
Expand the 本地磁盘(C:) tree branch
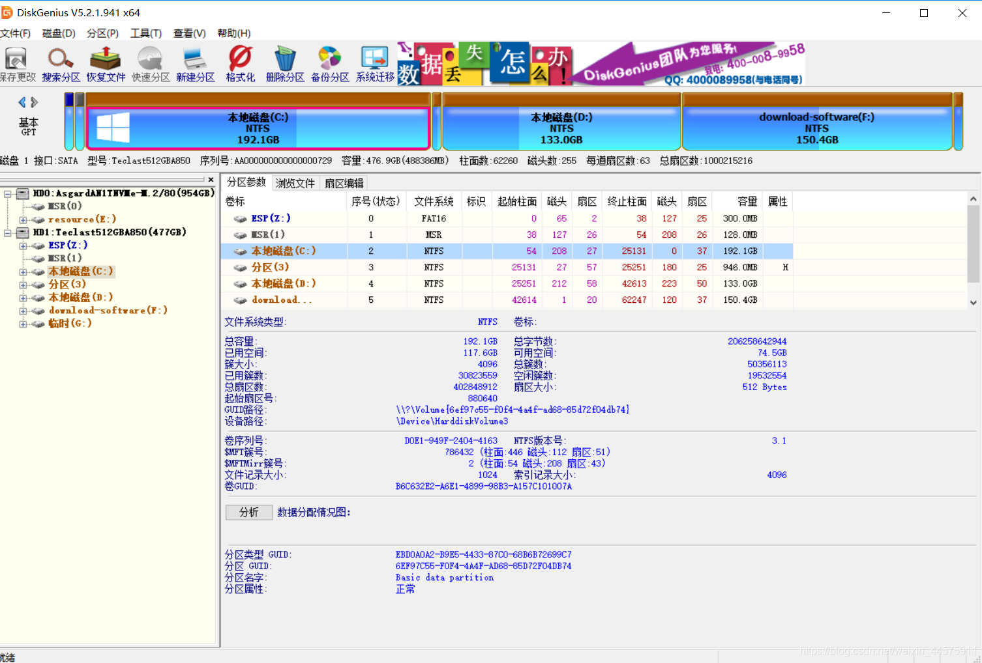22,271
